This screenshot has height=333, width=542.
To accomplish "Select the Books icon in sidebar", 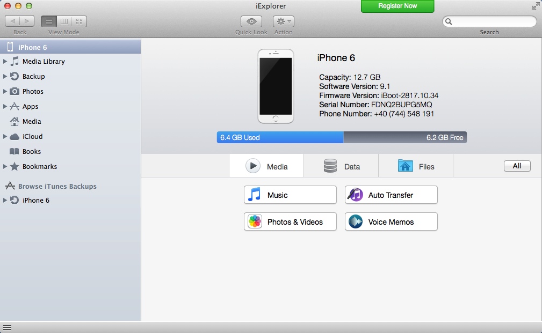I will [x=15, y=152].
